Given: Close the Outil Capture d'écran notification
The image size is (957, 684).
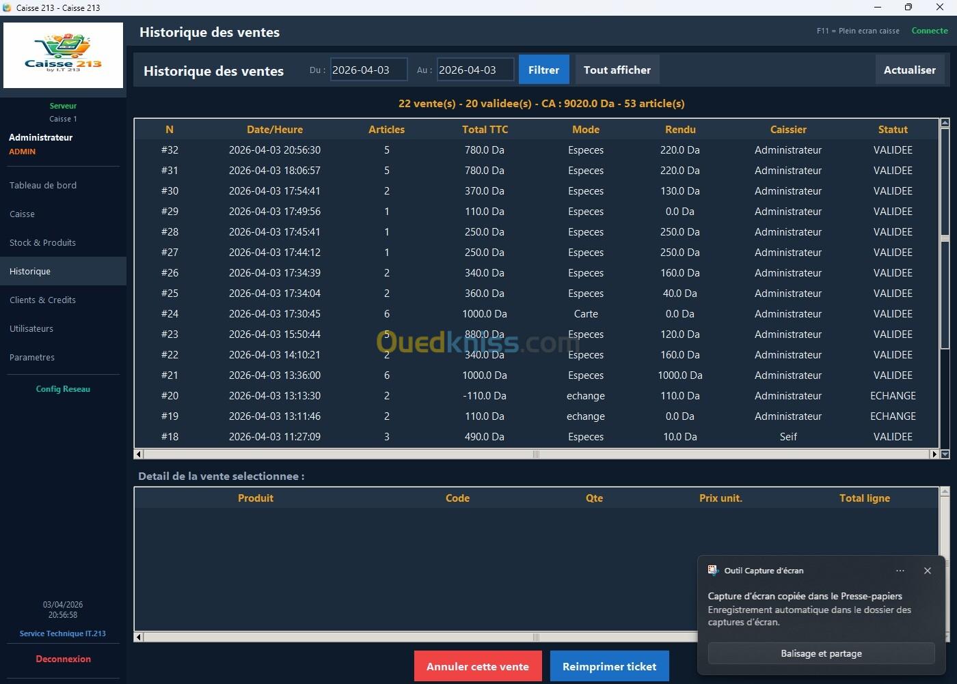Looking at the screenshot, I should (927, 571).
